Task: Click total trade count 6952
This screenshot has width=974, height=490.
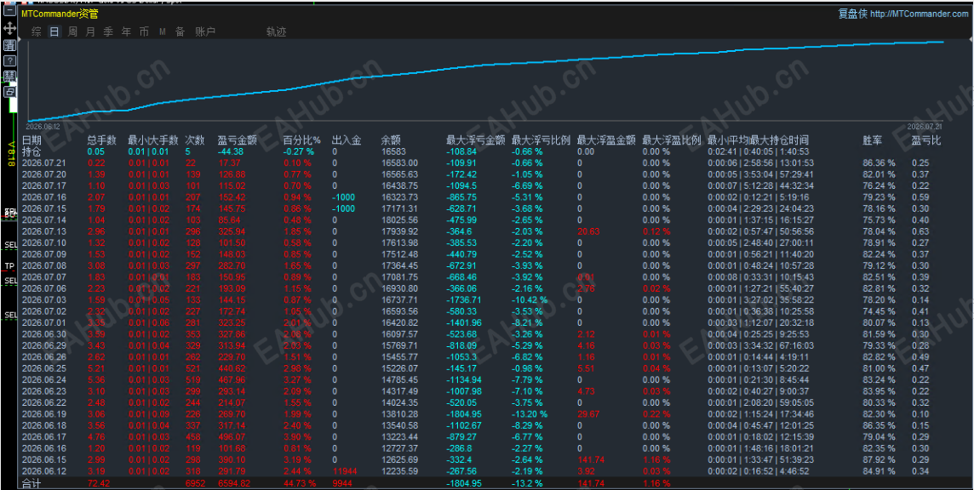Action: (195, 483)
